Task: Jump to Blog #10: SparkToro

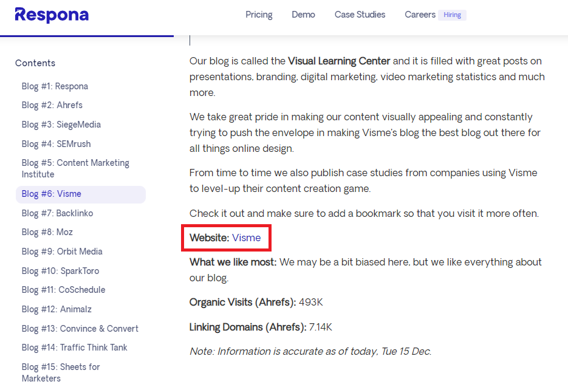Action: [60, 271]
